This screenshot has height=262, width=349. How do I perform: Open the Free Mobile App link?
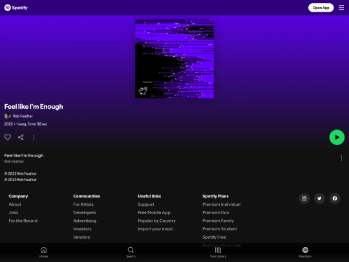point(154,213)
